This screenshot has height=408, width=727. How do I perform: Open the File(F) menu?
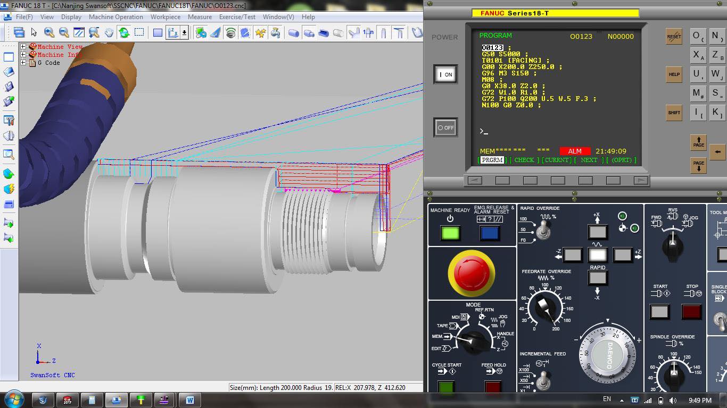pos(24,17)
